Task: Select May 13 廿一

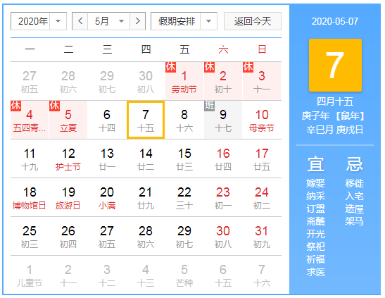Action: [107, 159]
